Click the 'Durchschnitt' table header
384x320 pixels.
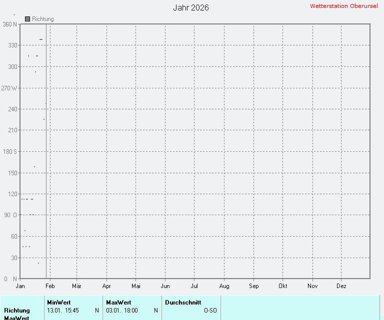[183, 303]
